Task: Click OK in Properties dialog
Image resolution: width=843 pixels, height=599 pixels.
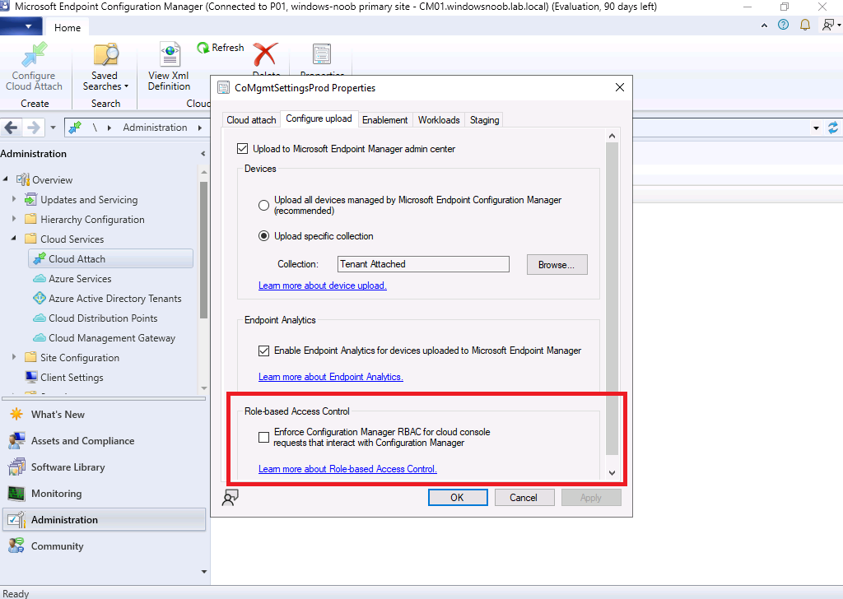Action: coord(458,498)
